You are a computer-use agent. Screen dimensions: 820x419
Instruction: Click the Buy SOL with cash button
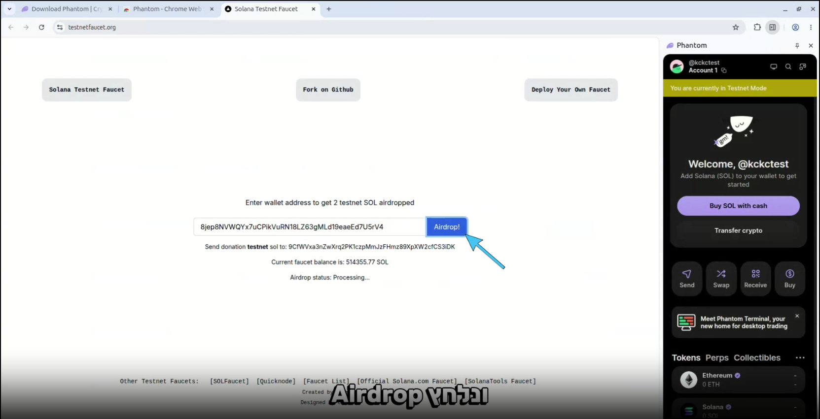738,206
